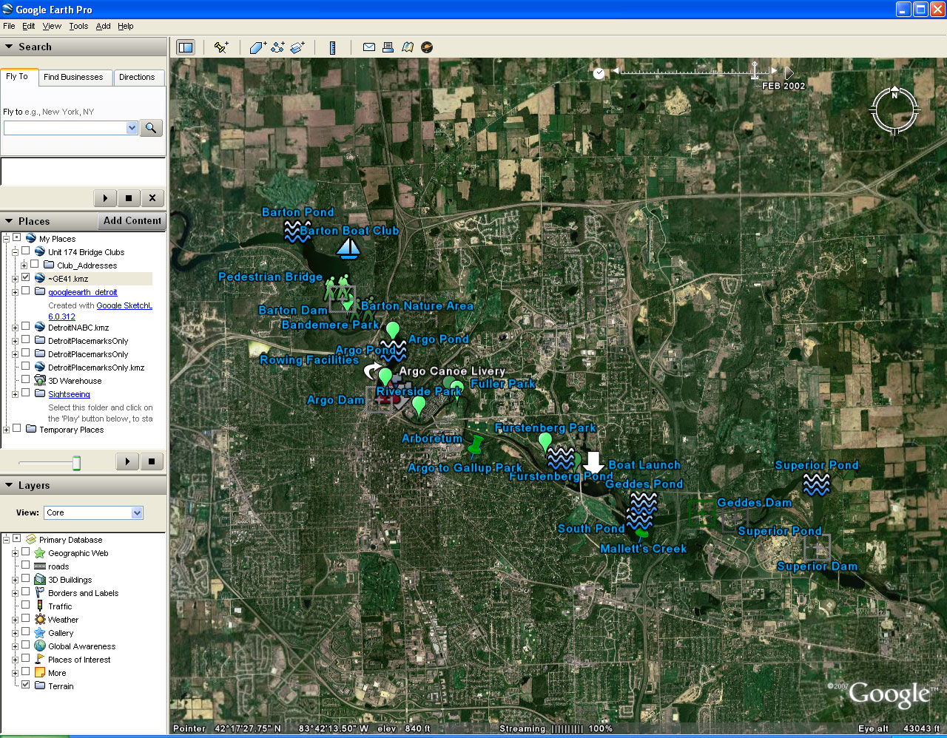Open the Tools menu
The height and width of the screenshot is (738, 947).
[78, 26]
